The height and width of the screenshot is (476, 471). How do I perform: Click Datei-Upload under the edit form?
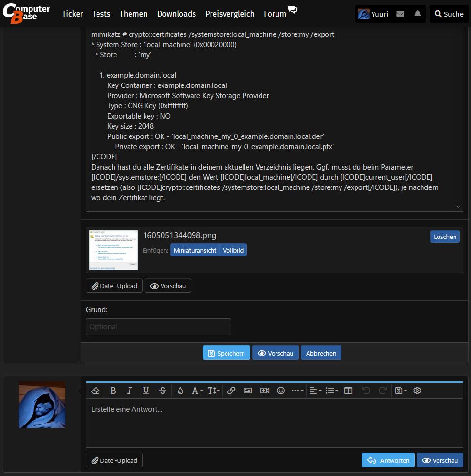[114, 286]
